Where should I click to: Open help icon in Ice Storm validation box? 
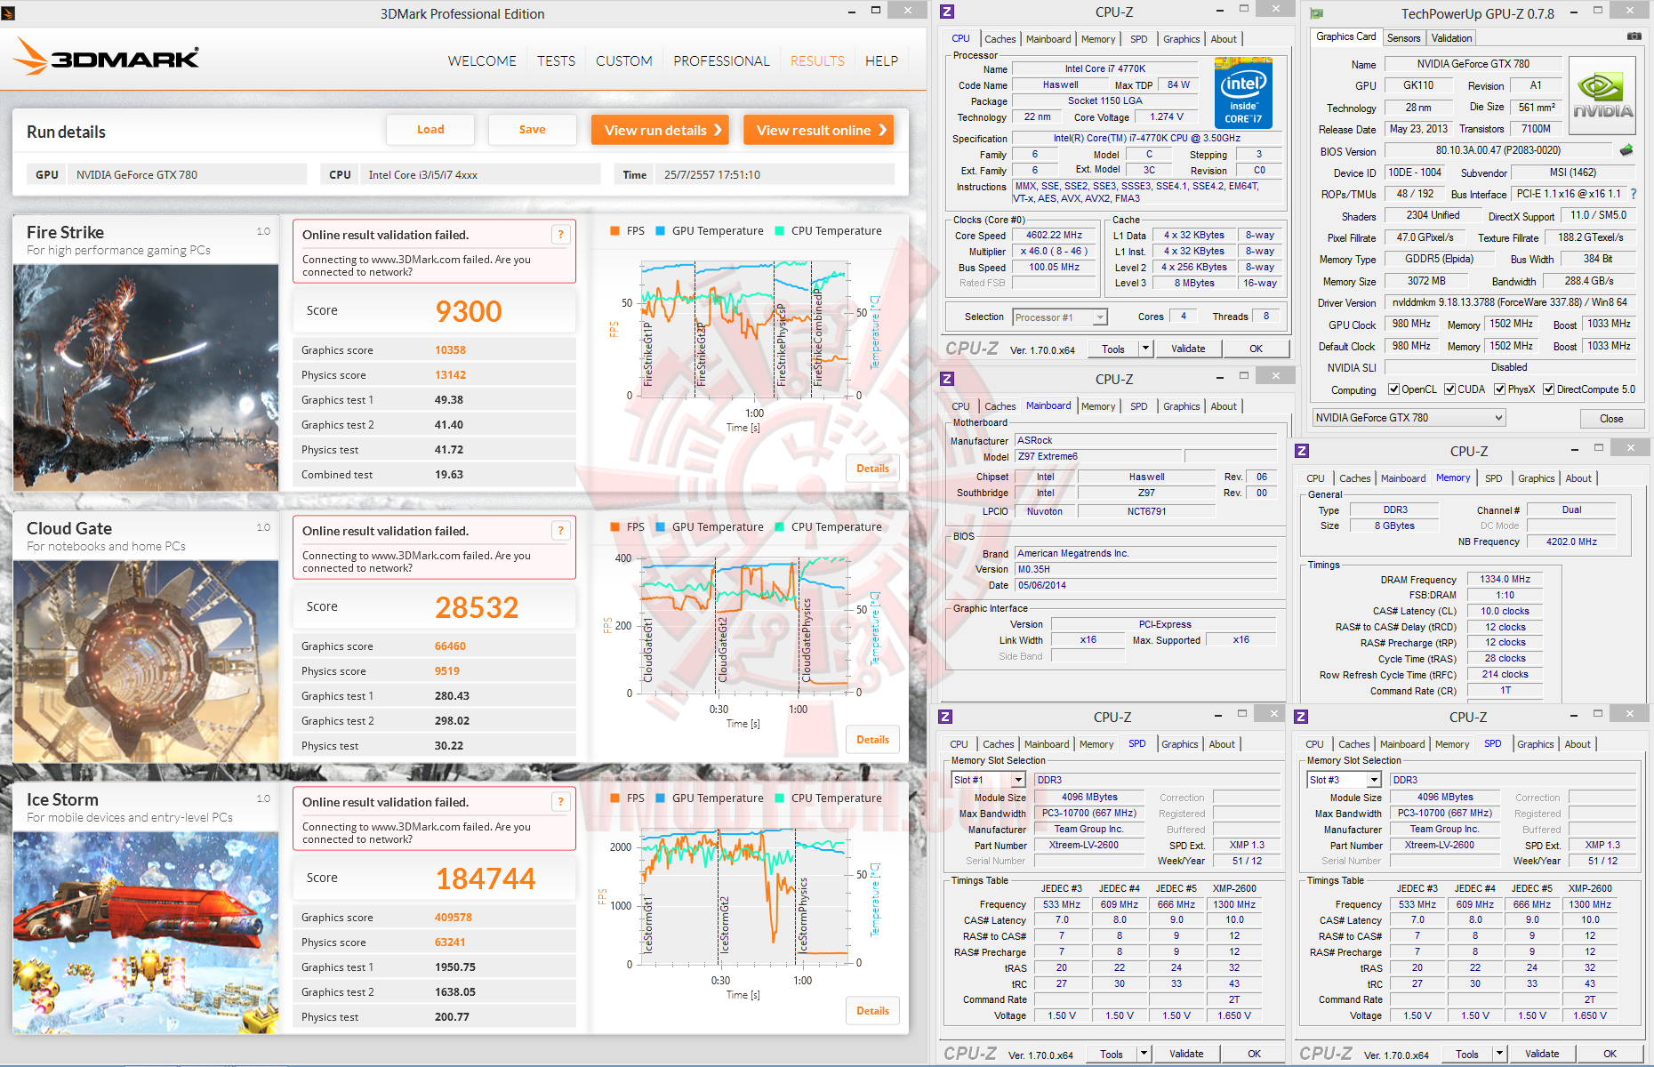pyautogui.click(x=560, y=802)
